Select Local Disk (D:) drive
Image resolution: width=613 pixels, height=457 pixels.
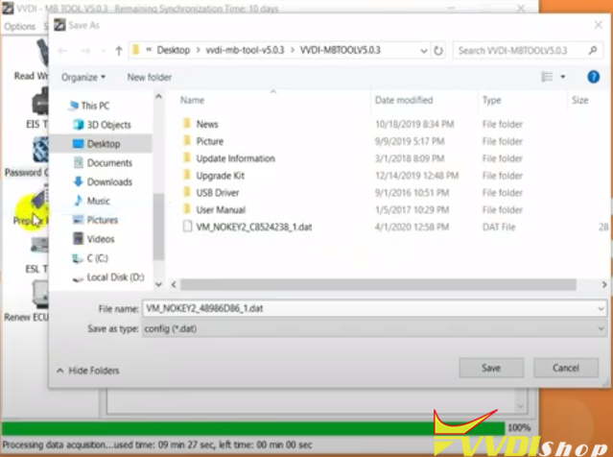[x=108, y=277]
